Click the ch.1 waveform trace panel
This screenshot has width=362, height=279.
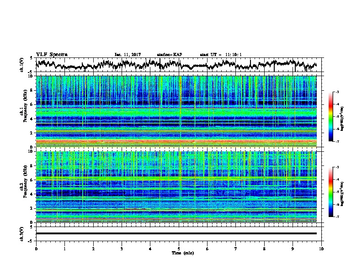point(179,65)
